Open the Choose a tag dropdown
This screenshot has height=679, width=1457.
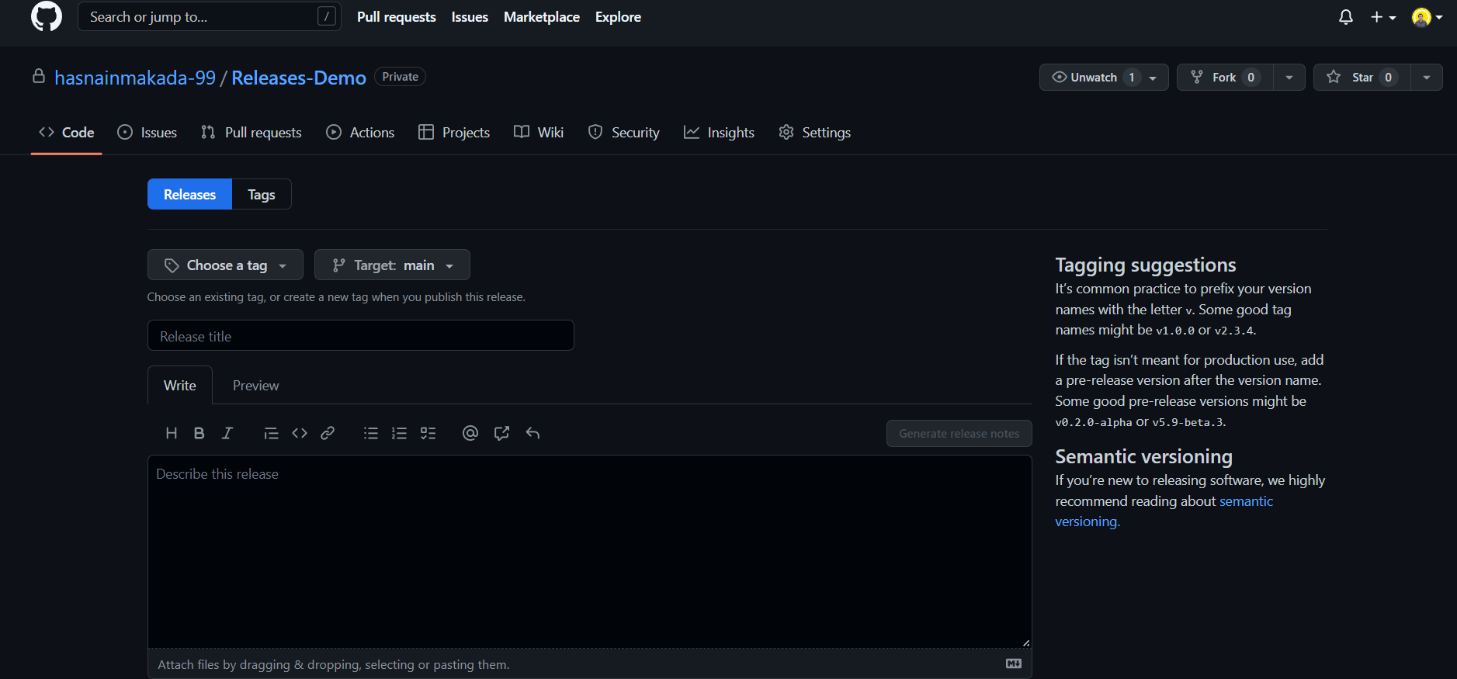(x=225, y=265)
